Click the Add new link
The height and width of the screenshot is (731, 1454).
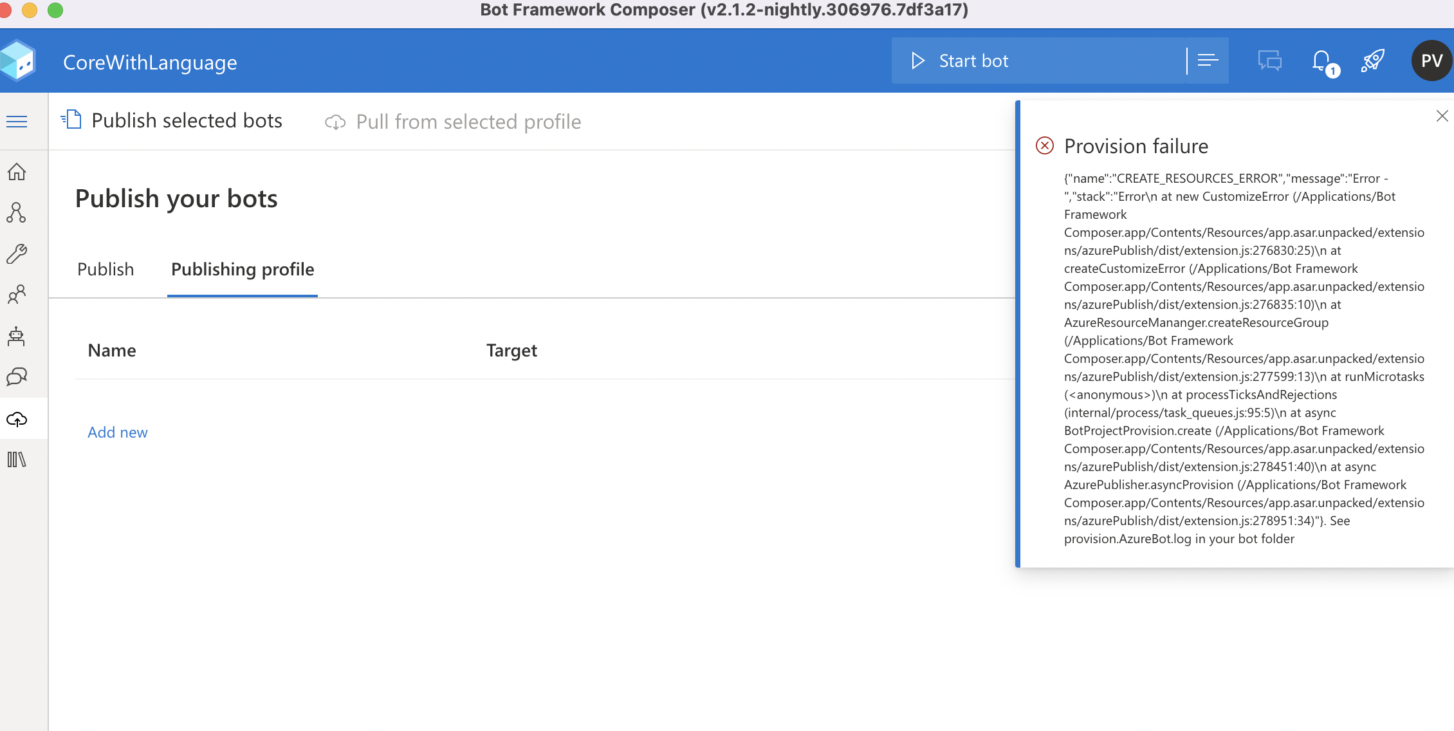pos(118,432)
